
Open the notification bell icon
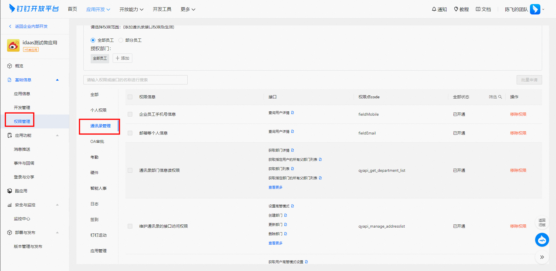[434, 9]
